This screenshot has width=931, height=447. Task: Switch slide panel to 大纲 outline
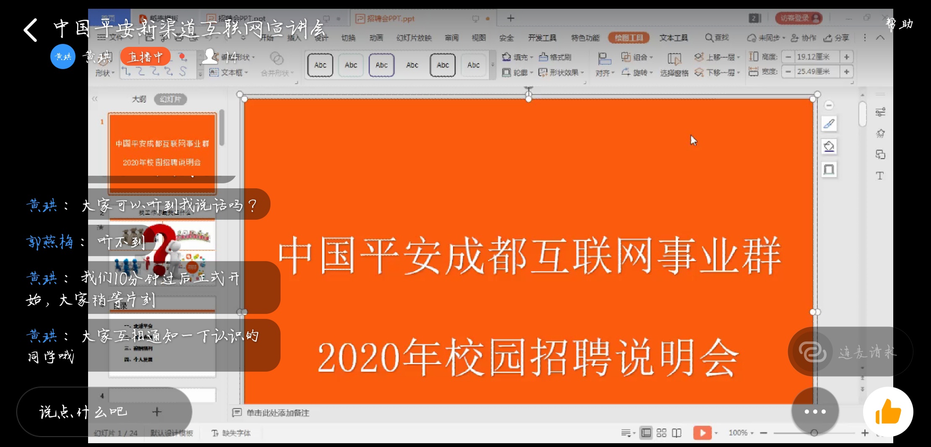click(139, 99)
